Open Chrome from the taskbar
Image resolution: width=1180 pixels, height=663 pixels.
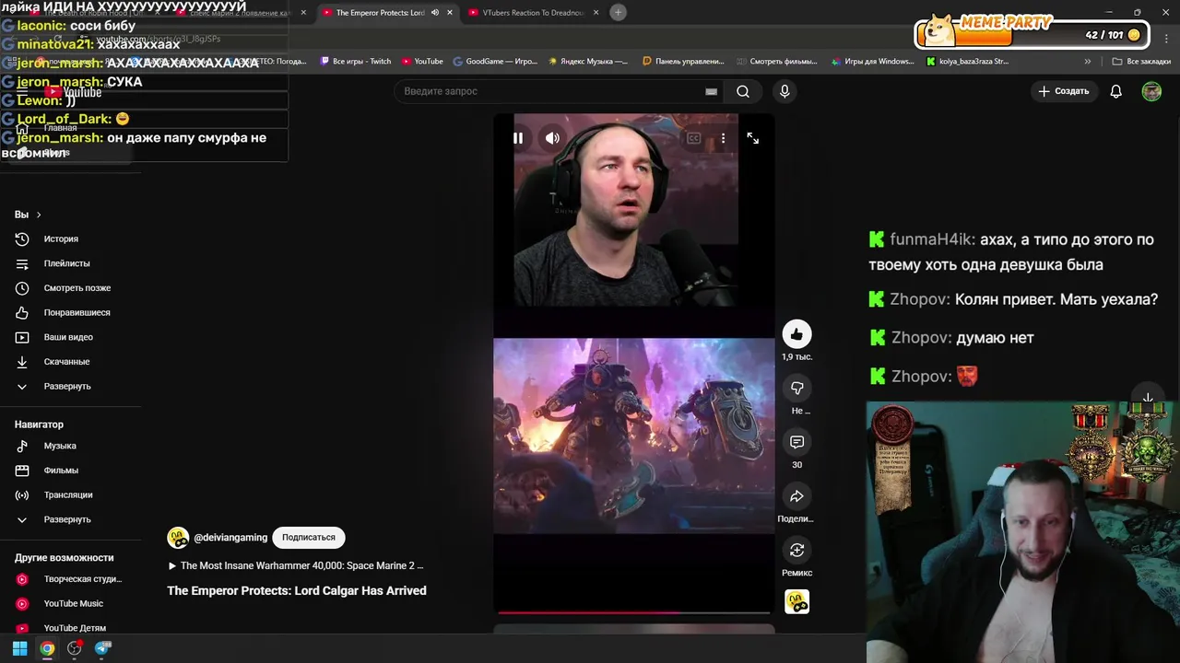tap(47, 648)
